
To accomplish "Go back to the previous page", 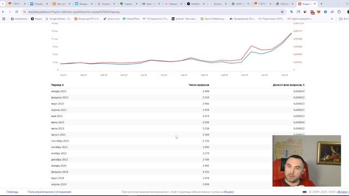I will tap(3, 12).
